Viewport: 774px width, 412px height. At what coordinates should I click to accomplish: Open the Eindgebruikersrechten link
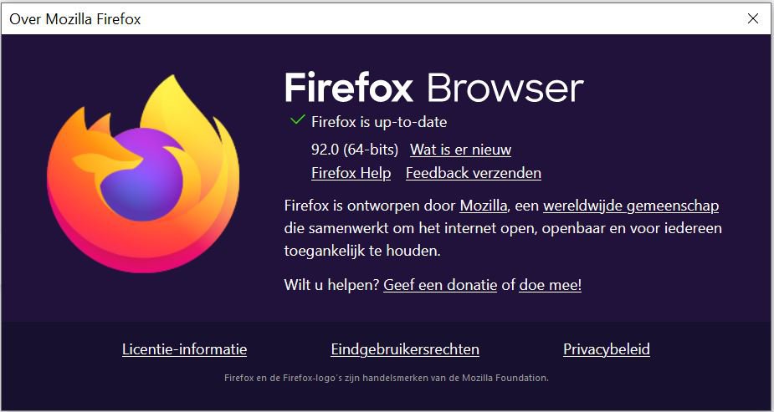[405, 349]
